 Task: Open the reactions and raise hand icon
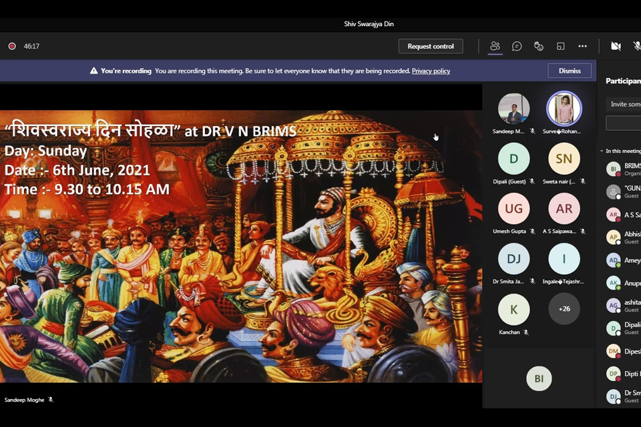coord(539,46)
